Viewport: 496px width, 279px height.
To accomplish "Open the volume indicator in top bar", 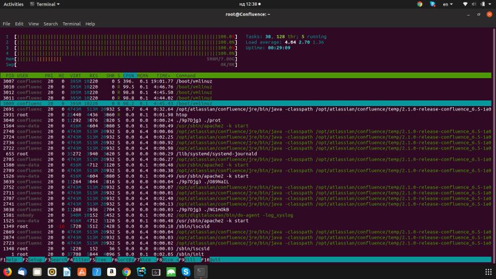I will (x=474, y=4).
